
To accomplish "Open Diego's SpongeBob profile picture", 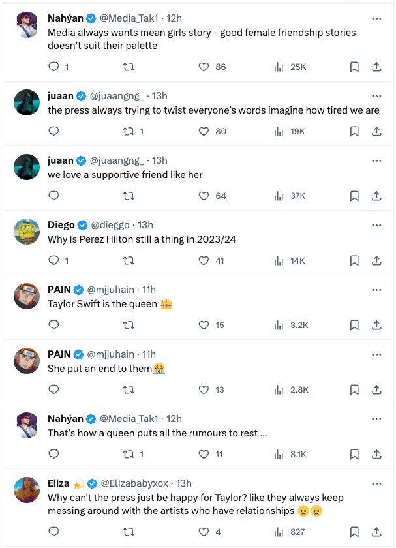I will (x=27, y=232).
